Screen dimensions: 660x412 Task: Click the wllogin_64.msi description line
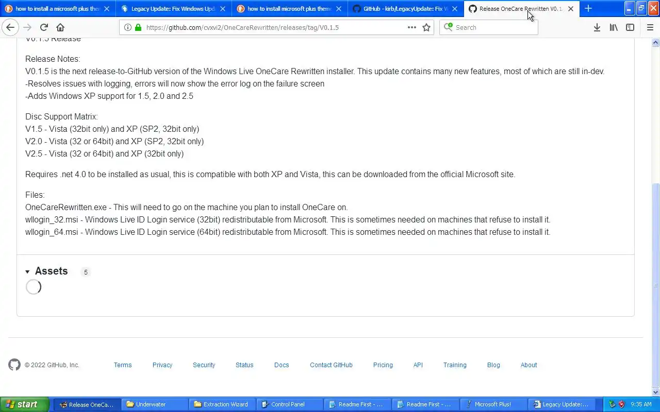[288, 232]
